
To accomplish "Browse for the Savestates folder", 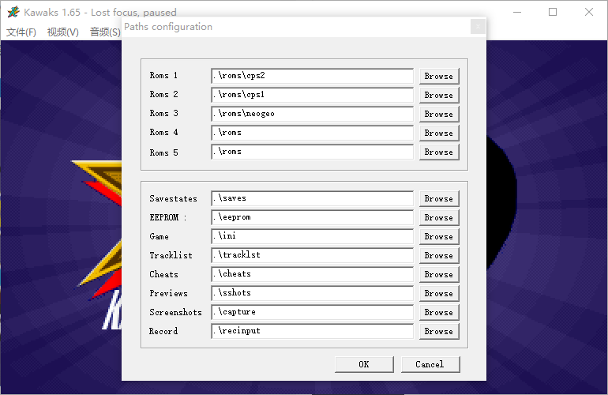I will (439, 198).
